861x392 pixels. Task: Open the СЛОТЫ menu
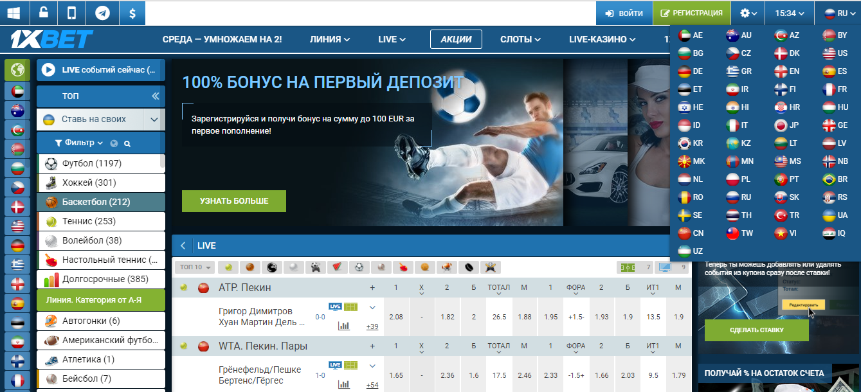click(x=520, y=39)
